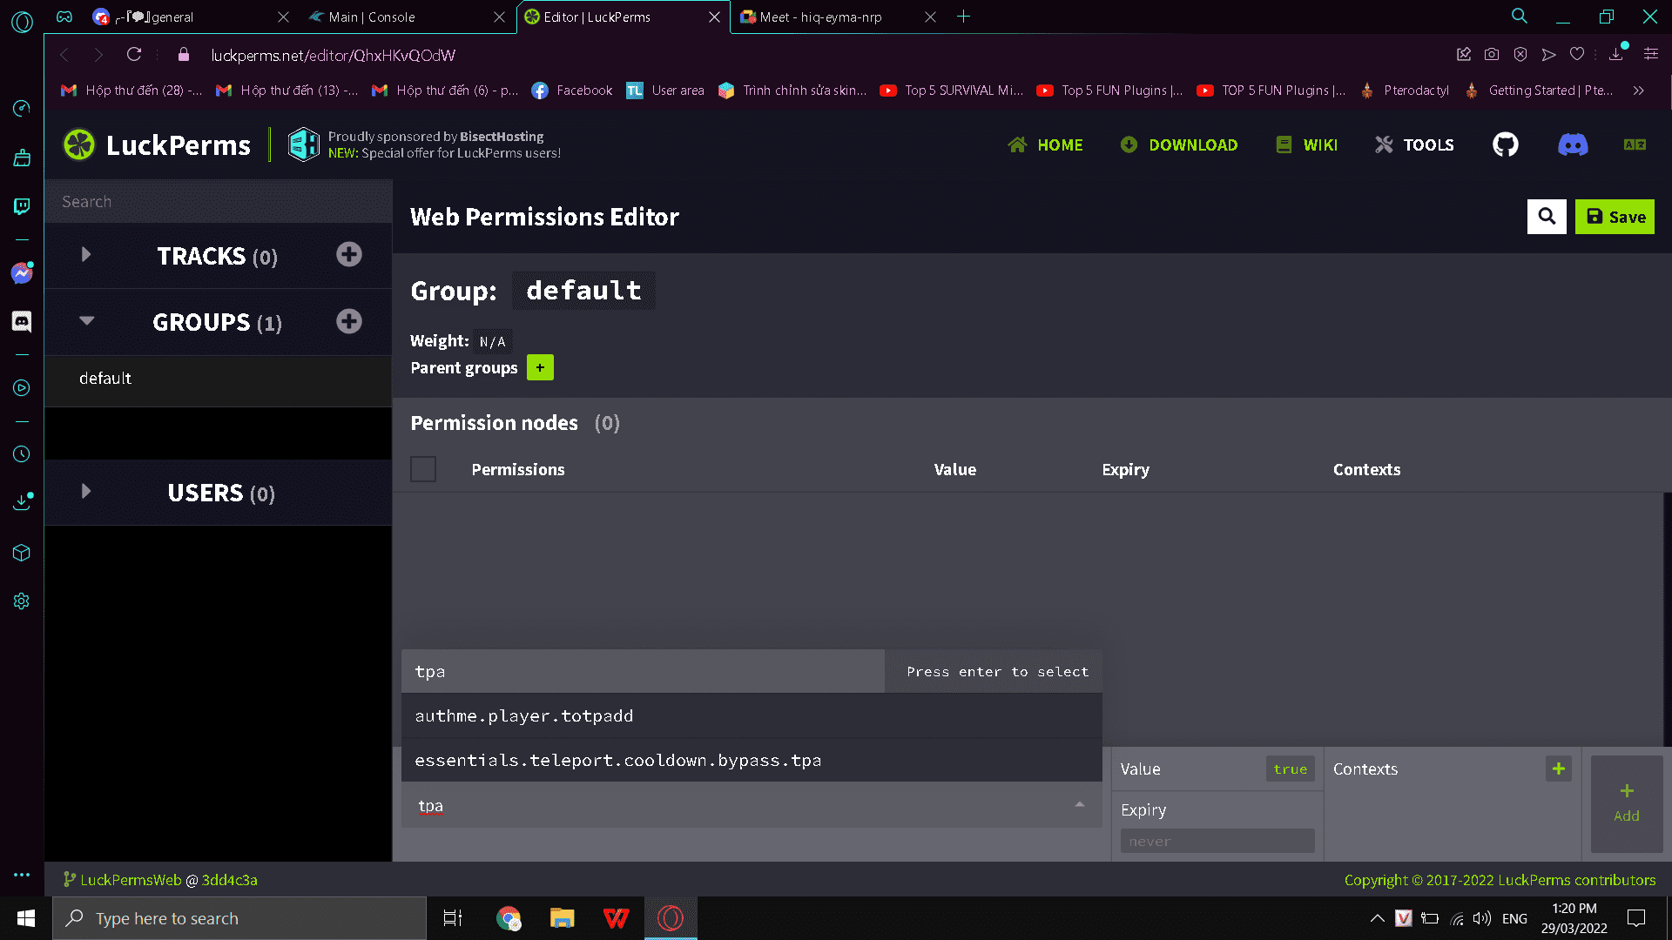
Task: Open the GitHub icon link
Action: [x=1505, y=144]
